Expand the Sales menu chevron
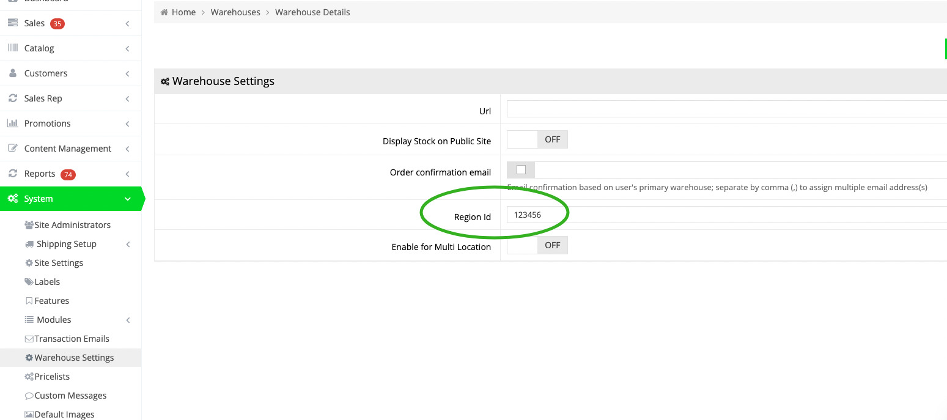 pyautogui.click(x=127, y=23)
